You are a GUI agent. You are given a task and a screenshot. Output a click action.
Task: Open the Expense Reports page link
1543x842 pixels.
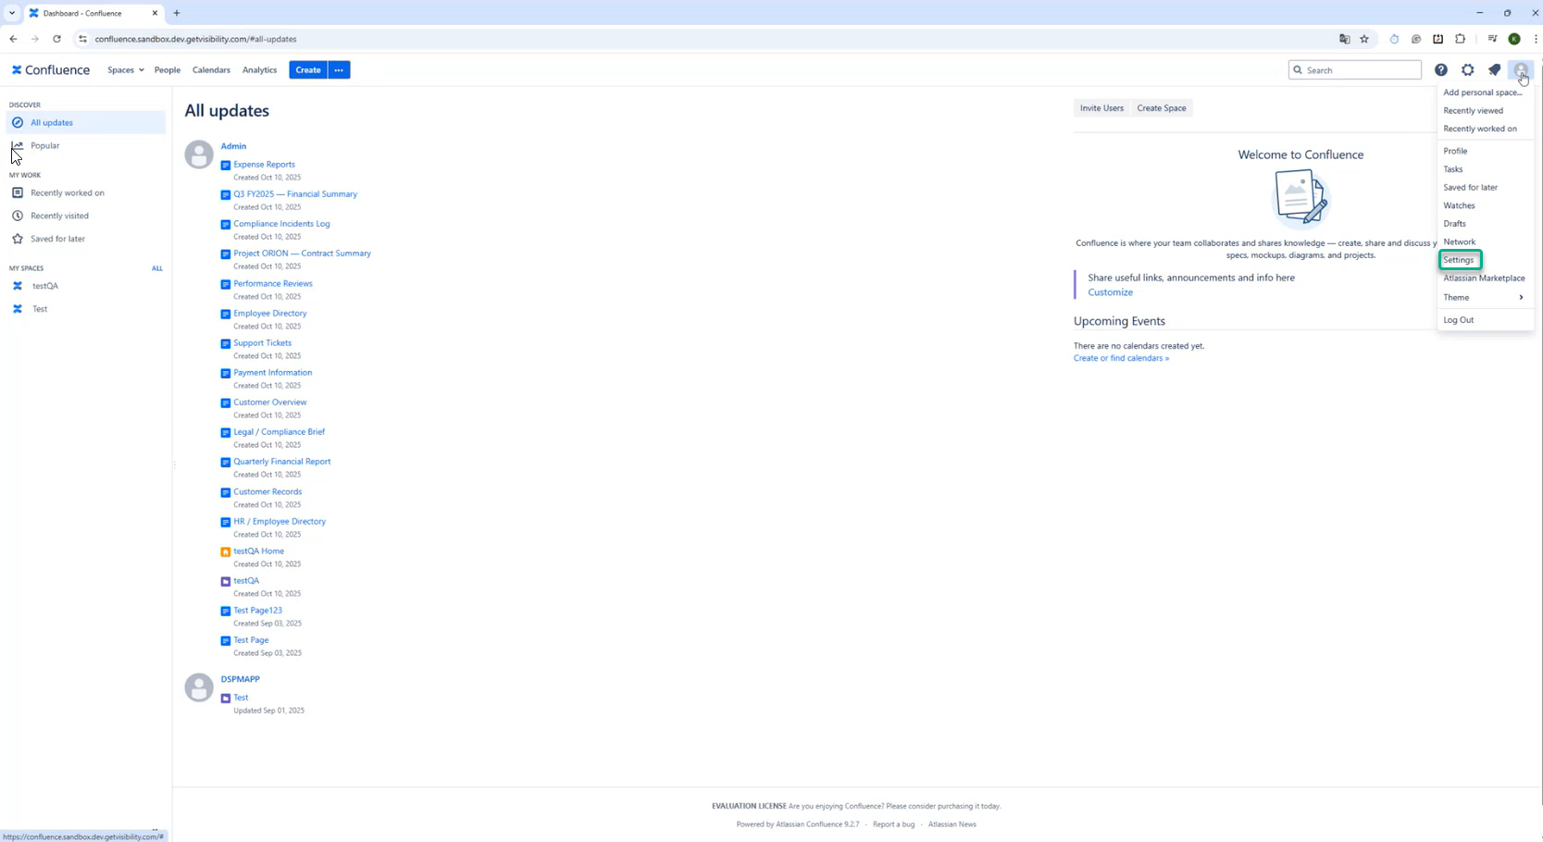tap(264, 165)
